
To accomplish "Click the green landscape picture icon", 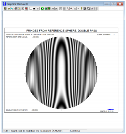I will (46, 9).
